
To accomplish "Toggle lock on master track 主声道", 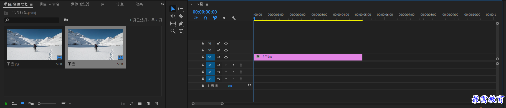I will coord(203,86).
